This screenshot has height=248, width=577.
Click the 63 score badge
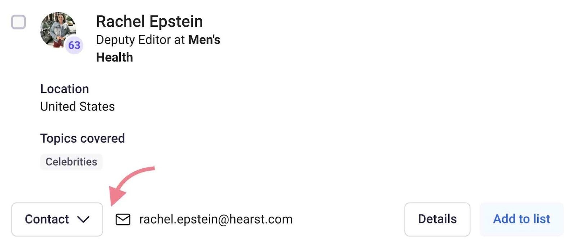click(74, 45)
